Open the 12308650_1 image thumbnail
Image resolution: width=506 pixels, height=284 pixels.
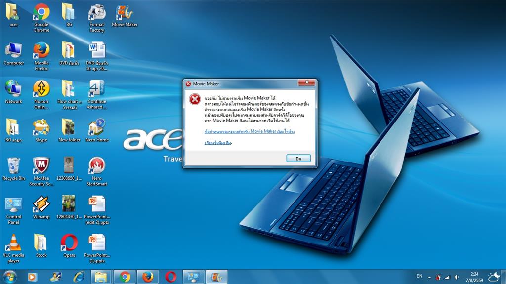[x=69, y=169]
